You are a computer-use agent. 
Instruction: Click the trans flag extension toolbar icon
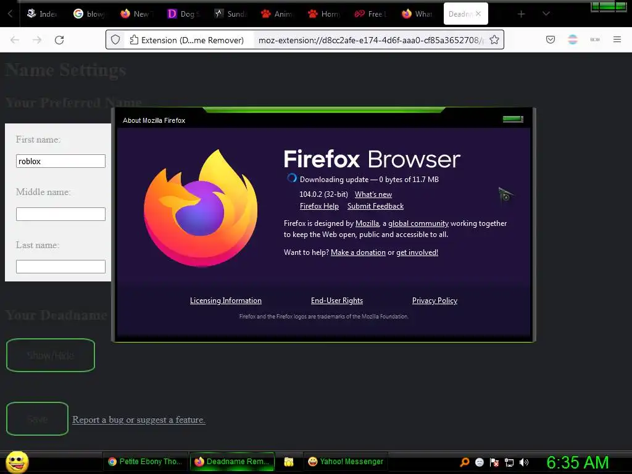click(573, 39)
